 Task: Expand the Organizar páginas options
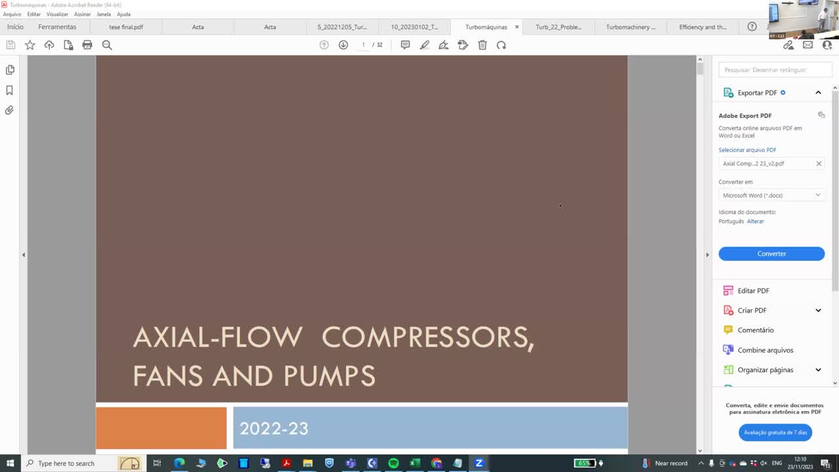(x=818, y=370)
